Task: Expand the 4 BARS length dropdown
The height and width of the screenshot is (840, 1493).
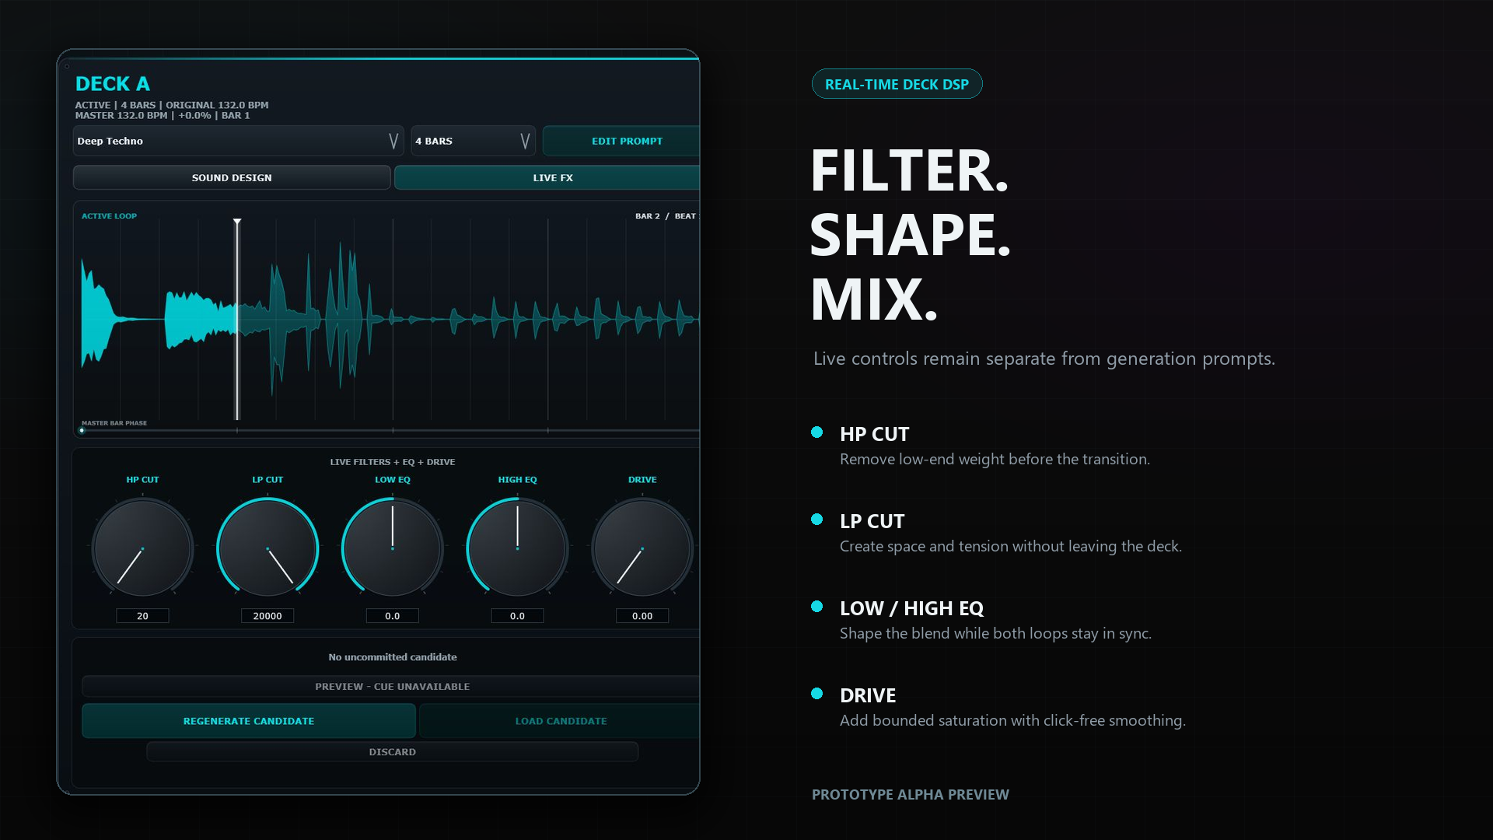Action: pos(473,141)
